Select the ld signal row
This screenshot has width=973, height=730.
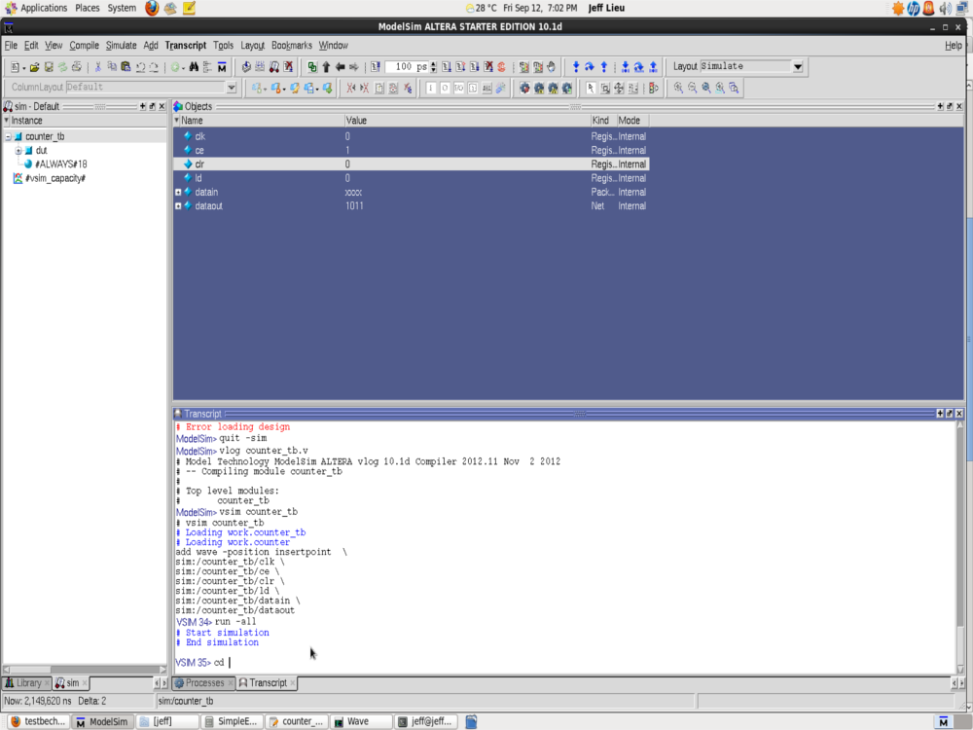pyautogui.click(x=412, y=178)
